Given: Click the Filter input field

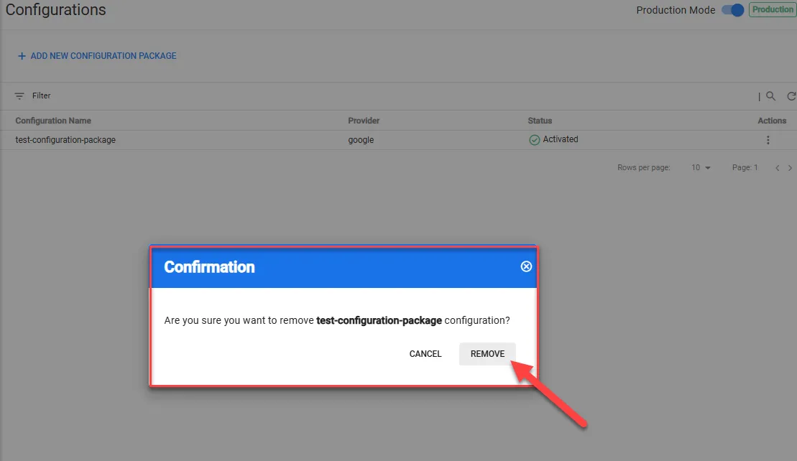Looking at the screenshot, I should [41, 96].
